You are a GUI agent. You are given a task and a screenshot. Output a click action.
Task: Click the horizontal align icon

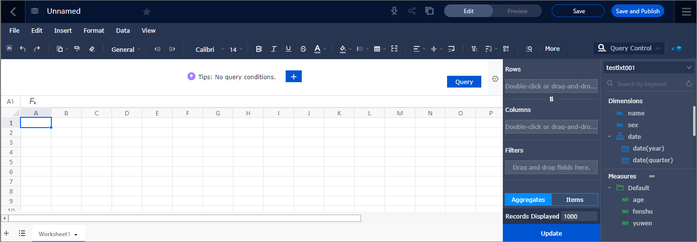pyautogui.click(x=416, y=49)
